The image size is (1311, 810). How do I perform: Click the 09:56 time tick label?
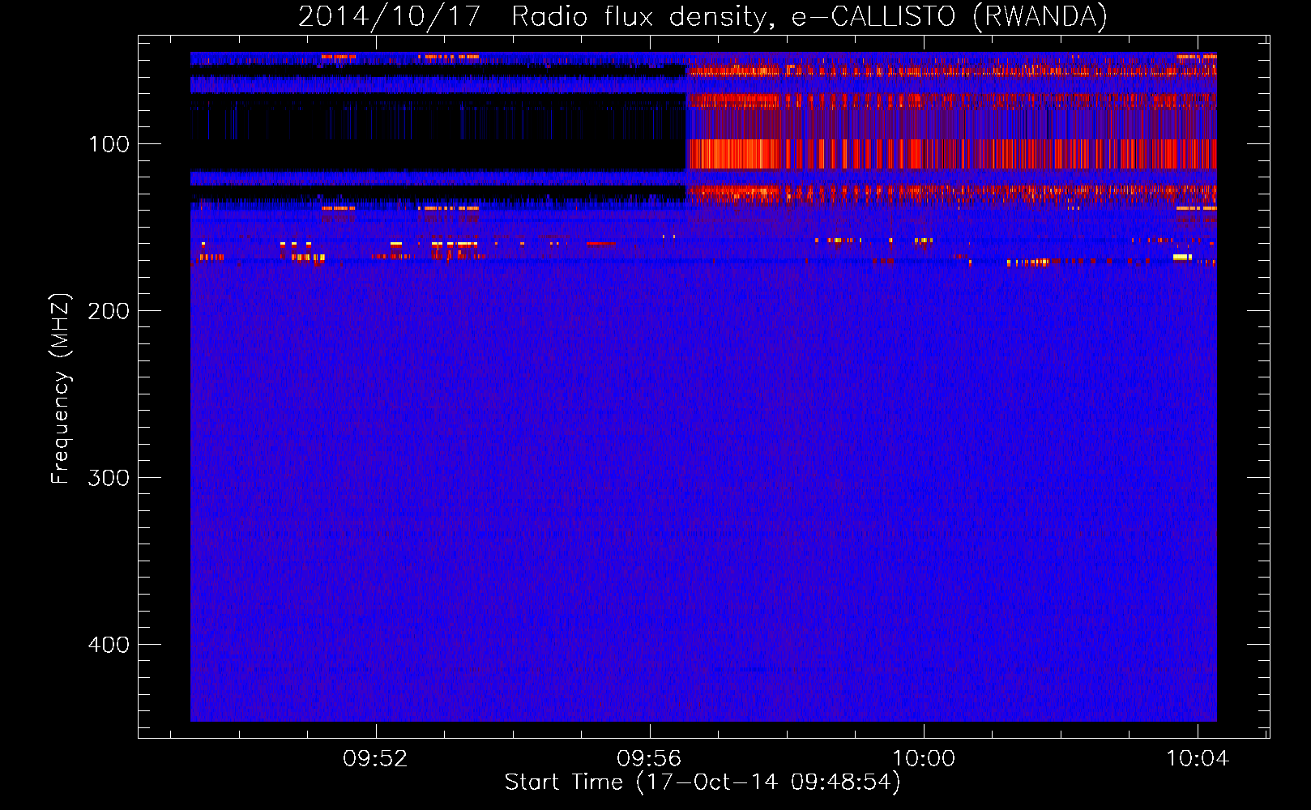(649, 759)
